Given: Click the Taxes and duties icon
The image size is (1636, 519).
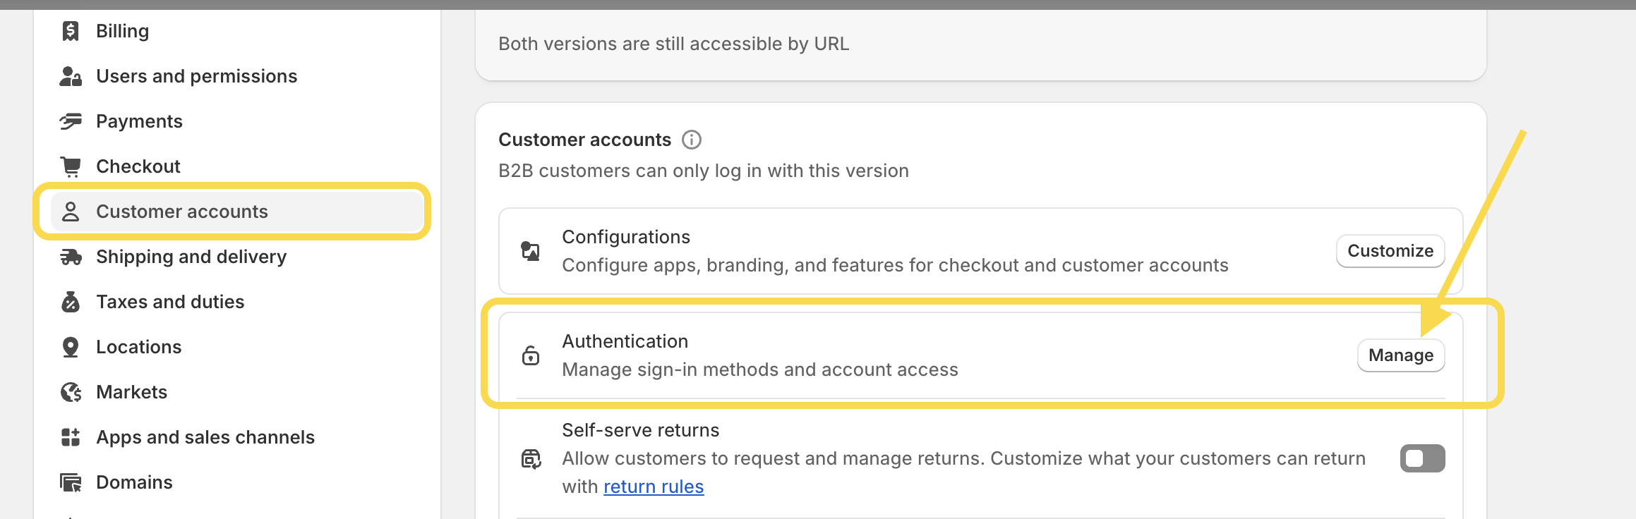Looking at the screenshot, I should point(71,302).
